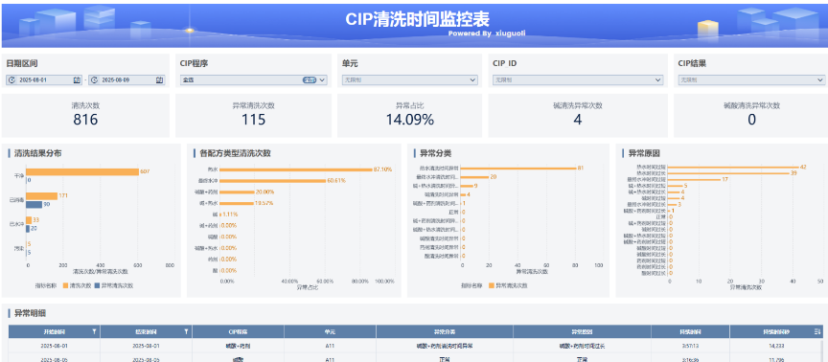Sort by the CIP程序 column header
Screen dimensions: 828x362
239,331
